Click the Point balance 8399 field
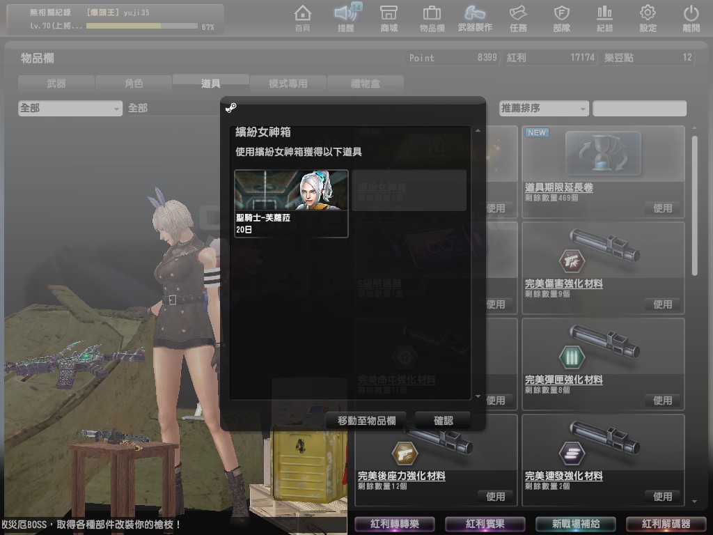This screenshot has width=713, height=535. click(453, 58)
